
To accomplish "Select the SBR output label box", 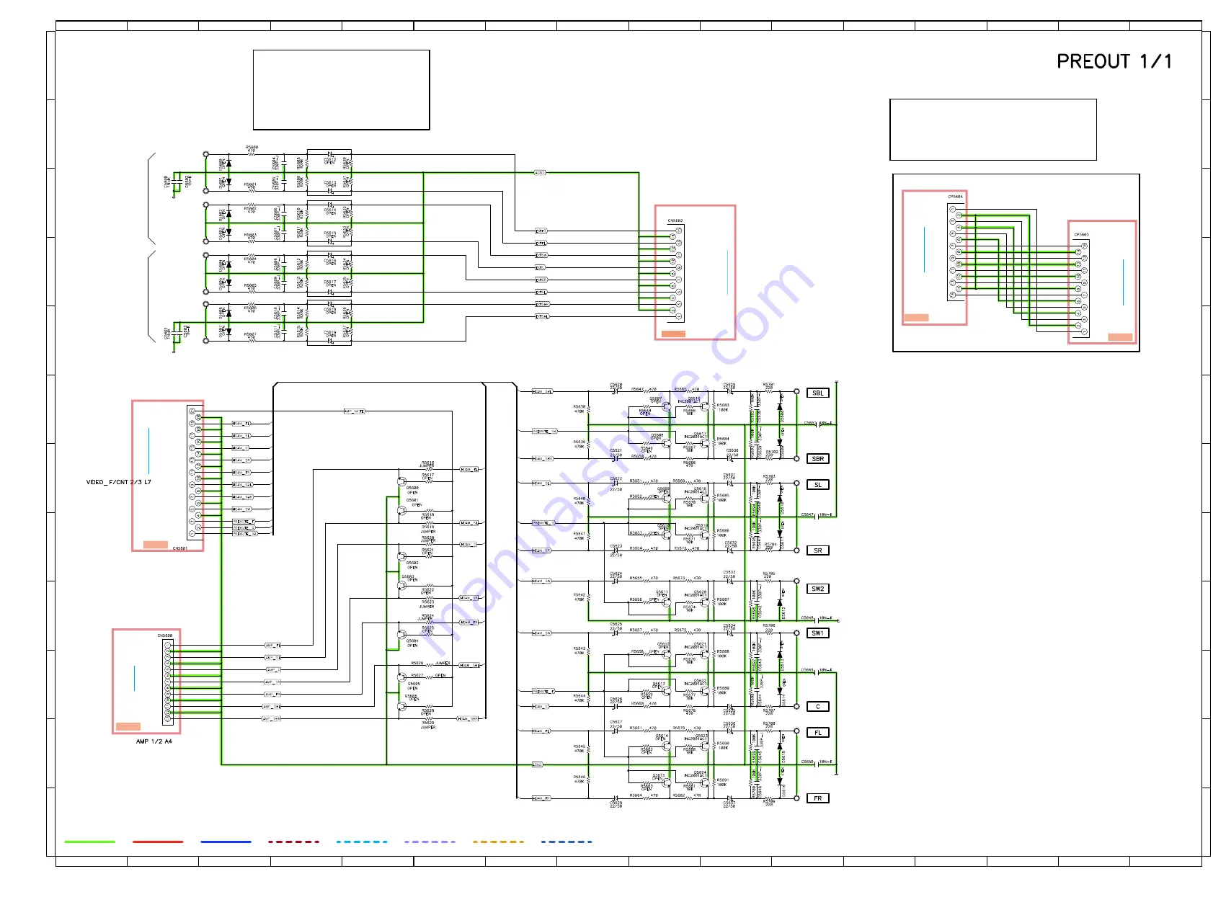I will [817, 459].
